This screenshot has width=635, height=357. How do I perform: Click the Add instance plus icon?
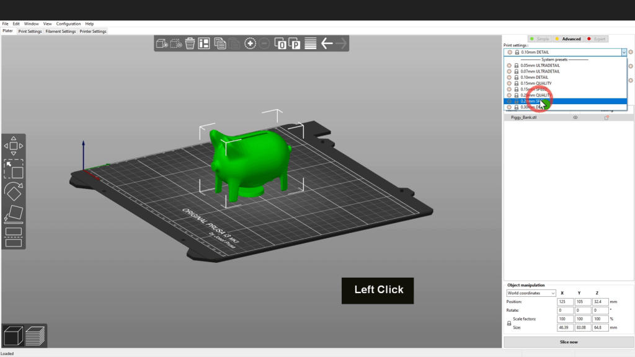click(x=250, y=43)
